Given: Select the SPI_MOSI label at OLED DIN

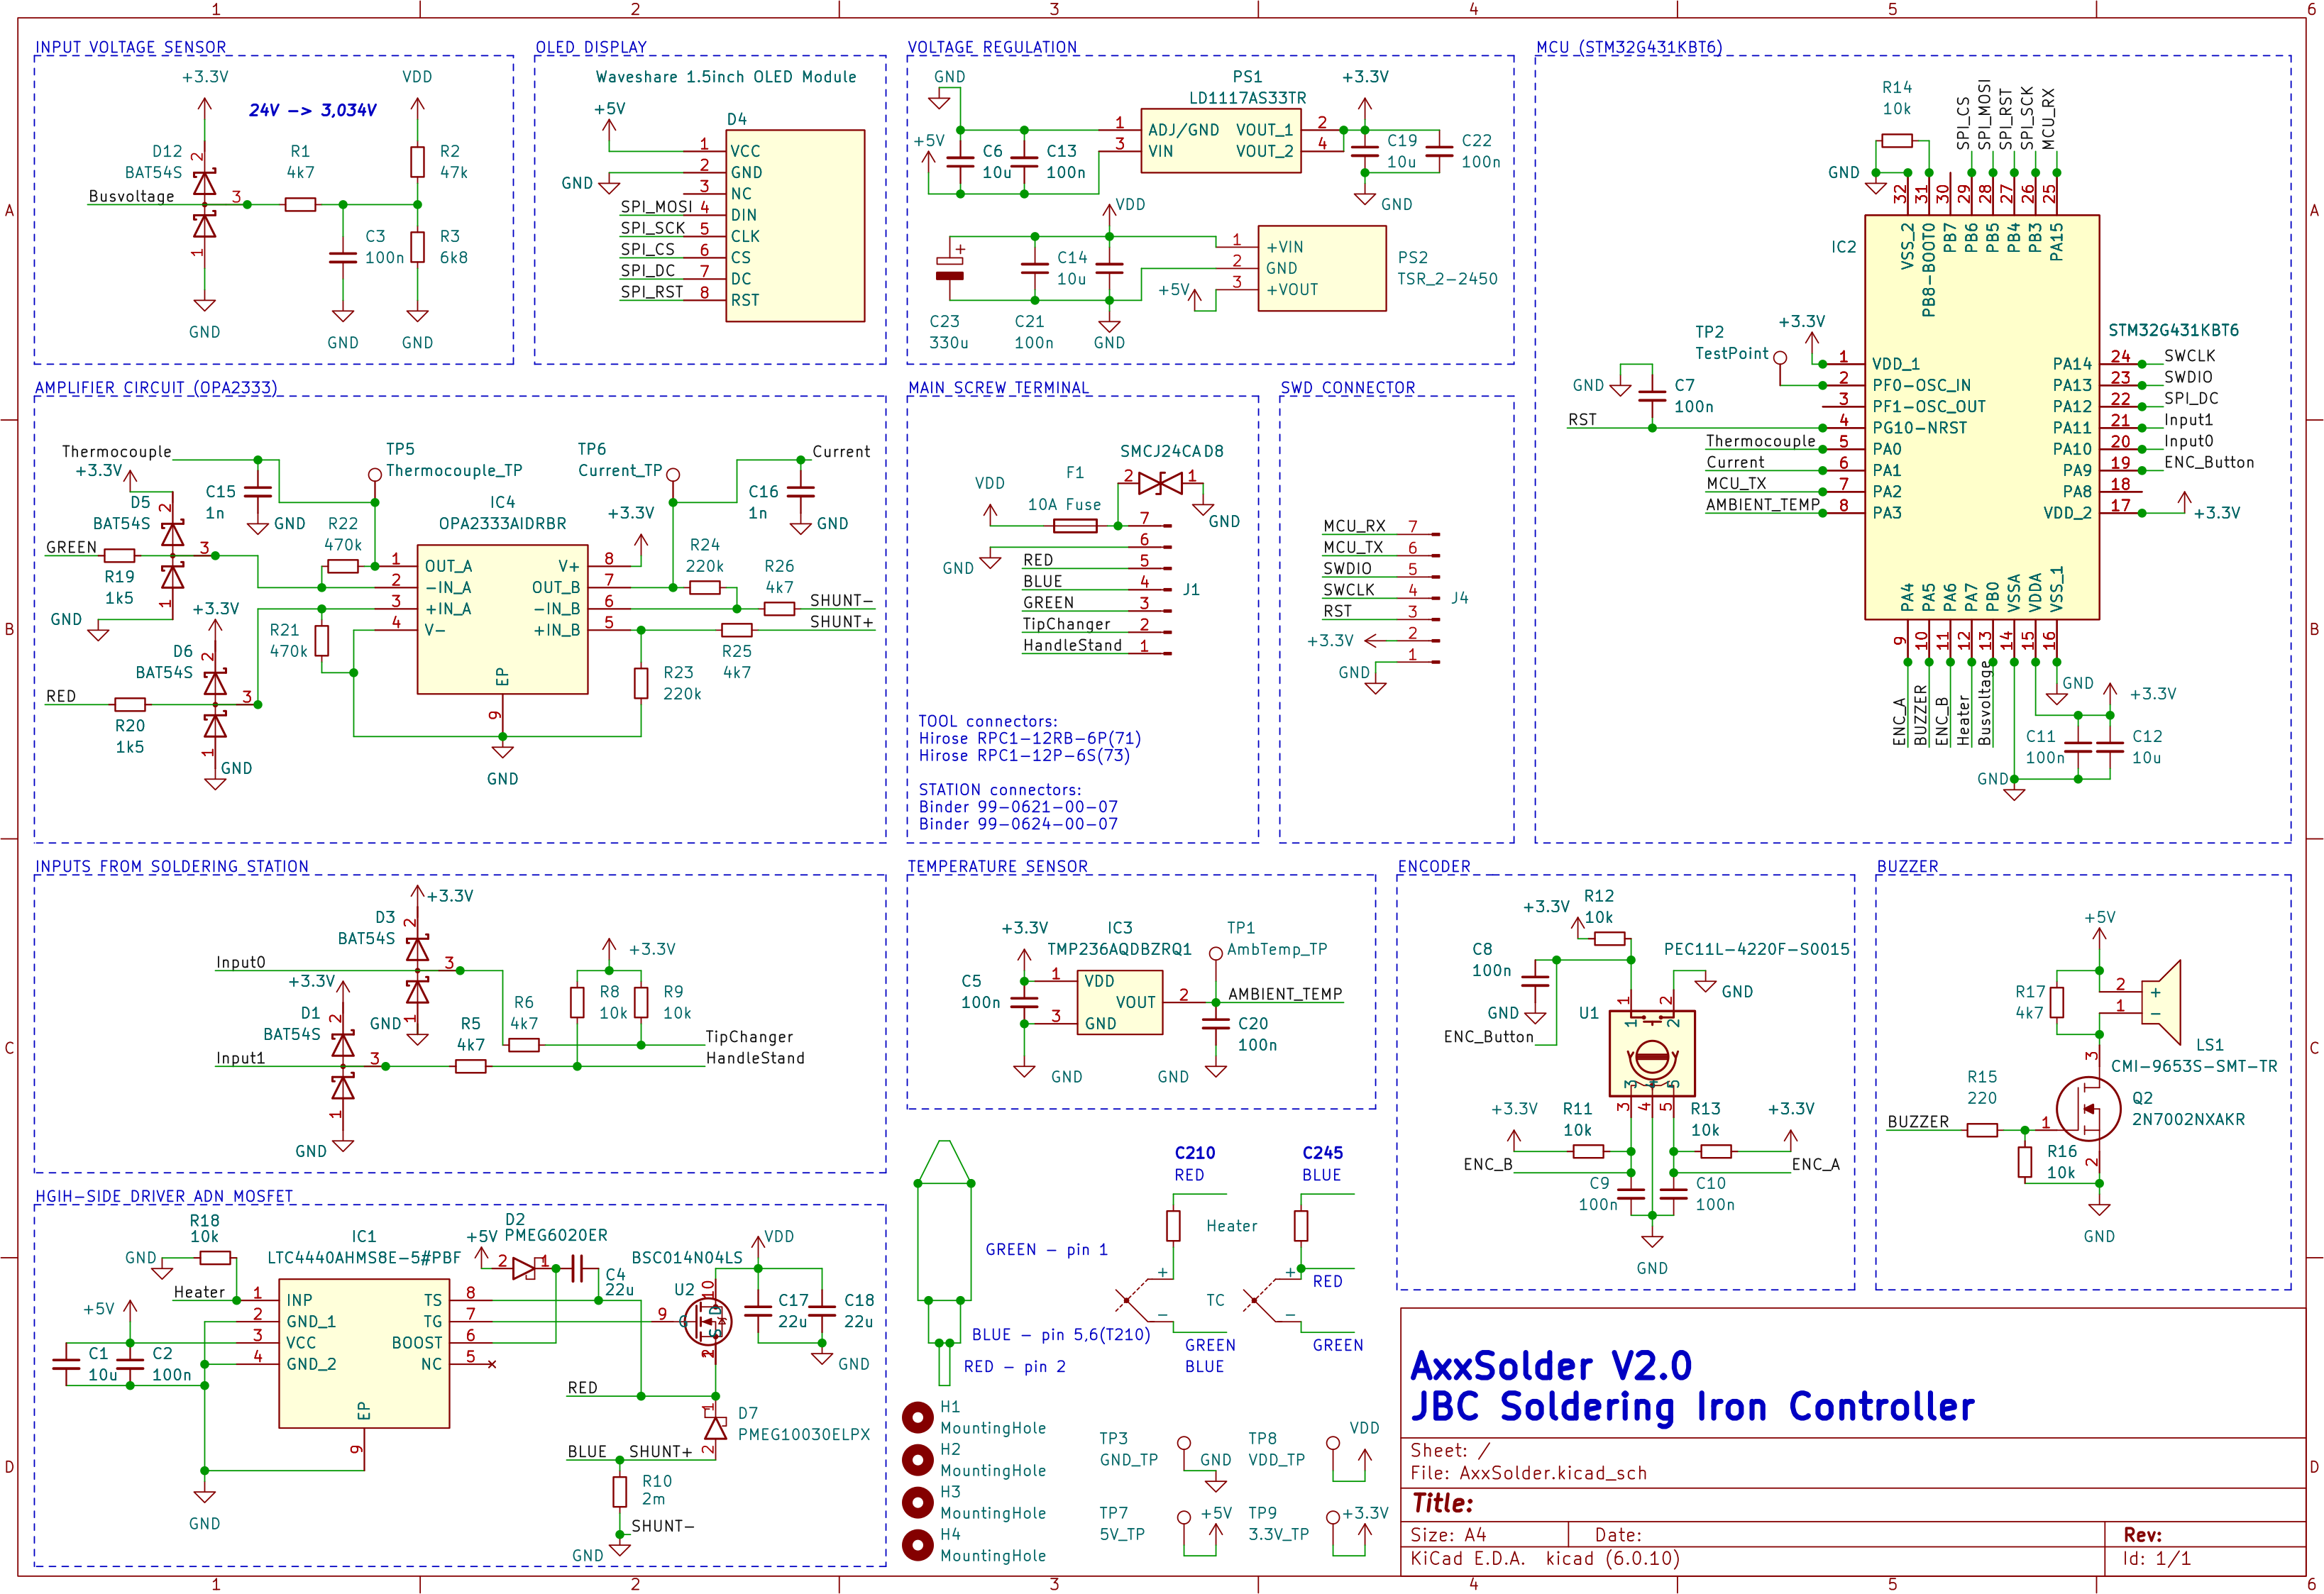Looking at the screenshot, I should coord(656,207).
